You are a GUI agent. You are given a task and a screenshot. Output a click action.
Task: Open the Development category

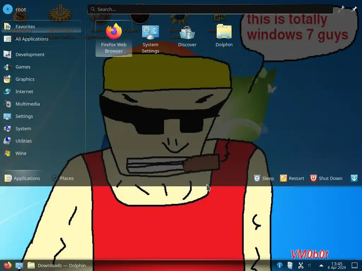click(x=41, y=54)
